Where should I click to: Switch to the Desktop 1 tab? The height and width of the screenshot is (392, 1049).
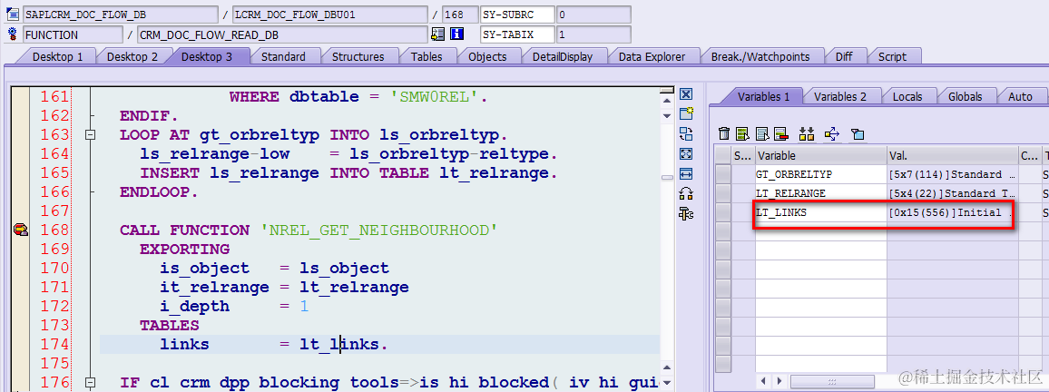[x=57, y=57]
